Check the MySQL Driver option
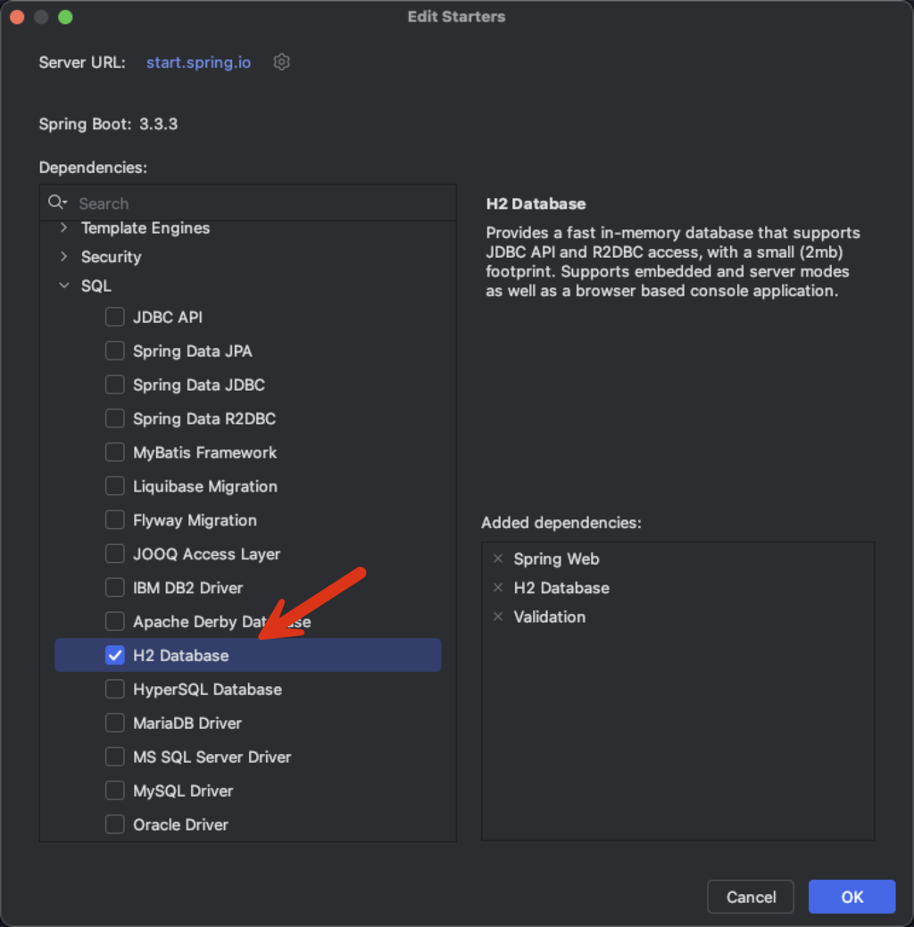Viewport: 914px width, 927px height. 115,791
